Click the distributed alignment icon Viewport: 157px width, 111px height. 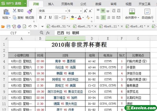click(x=119, y=17)
